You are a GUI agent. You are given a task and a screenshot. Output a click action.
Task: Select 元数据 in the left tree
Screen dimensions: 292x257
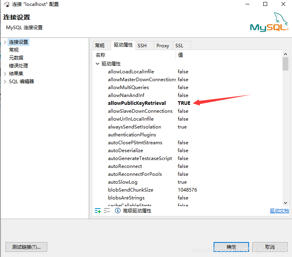pyautogui.click(x=16, y=58)
